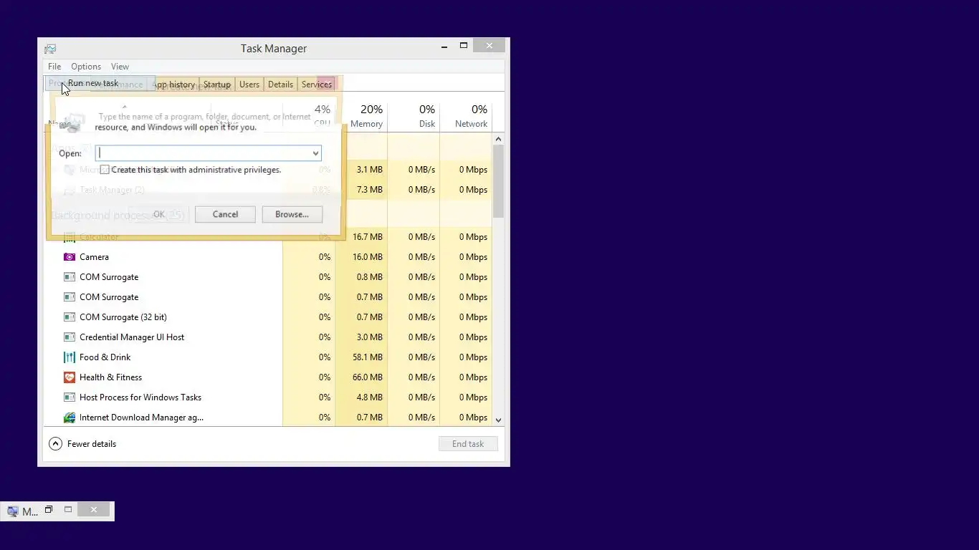Click the COM Surrogate (32 bit) icon
This screenshot has width=979, height=550.
pyautogui.click(x=70, y=317)
